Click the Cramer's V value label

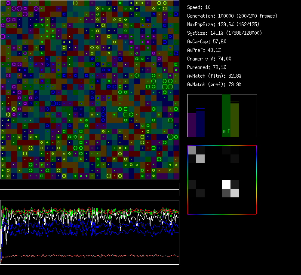click(209, 59)
